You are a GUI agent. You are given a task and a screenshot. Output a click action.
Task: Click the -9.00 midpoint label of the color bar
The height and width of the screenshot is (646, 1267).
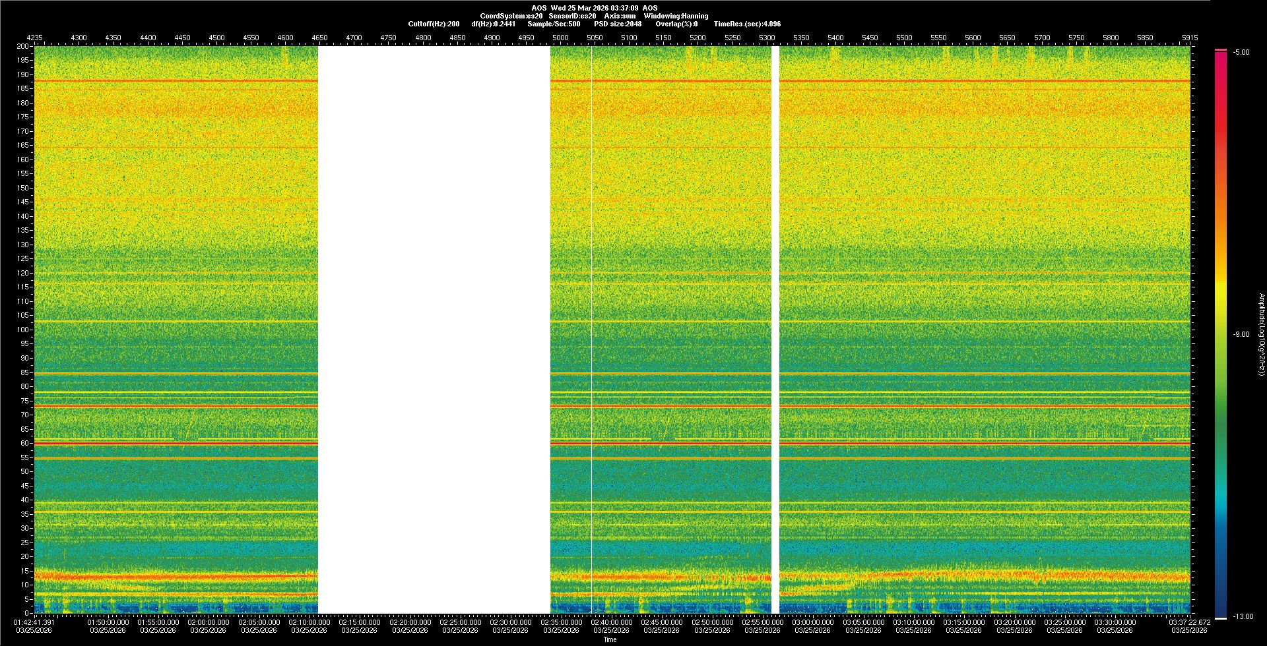point(1241,334)
